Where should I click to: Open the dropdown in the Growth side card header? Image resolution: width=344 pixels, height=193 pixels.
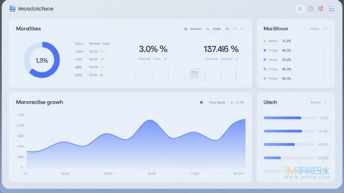[318, 102]
